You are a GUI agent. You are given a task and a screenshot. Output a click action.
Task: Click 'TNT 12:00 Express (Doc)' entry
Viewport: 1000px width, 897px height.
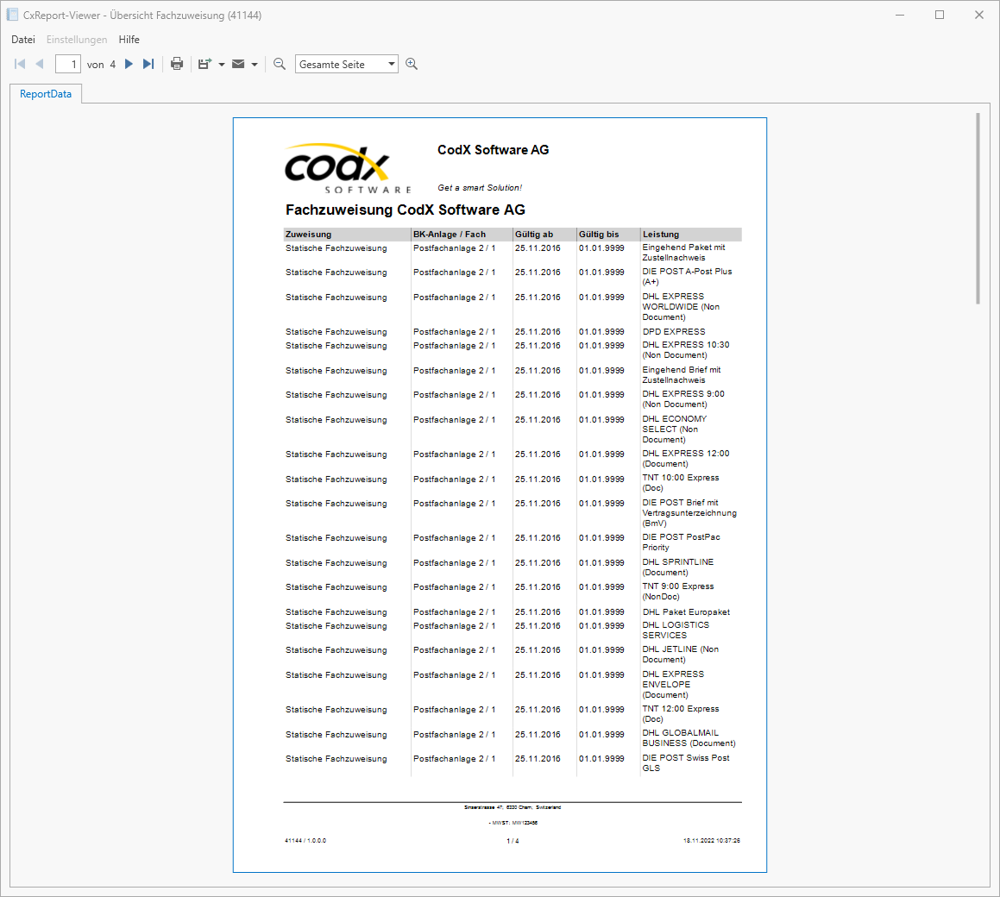click(681, 713)
